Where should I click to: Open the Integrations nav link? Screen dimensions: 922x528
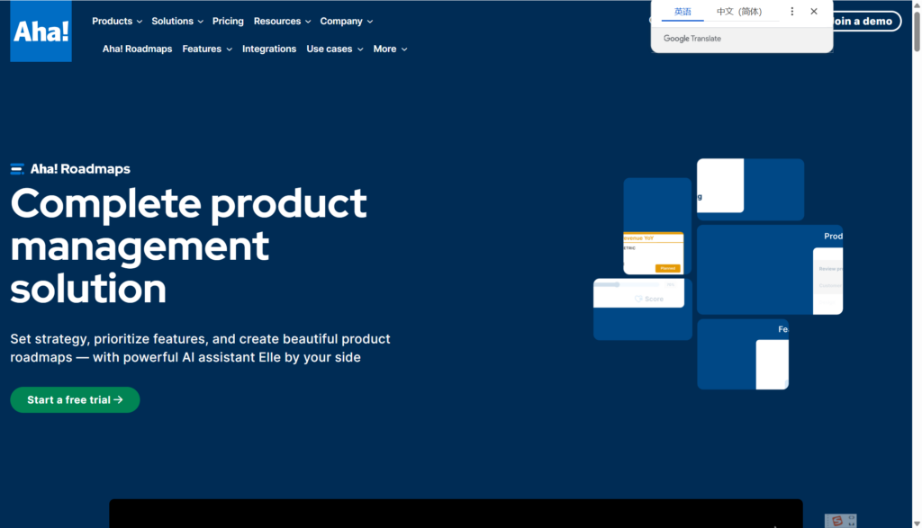tap(269, 49)
